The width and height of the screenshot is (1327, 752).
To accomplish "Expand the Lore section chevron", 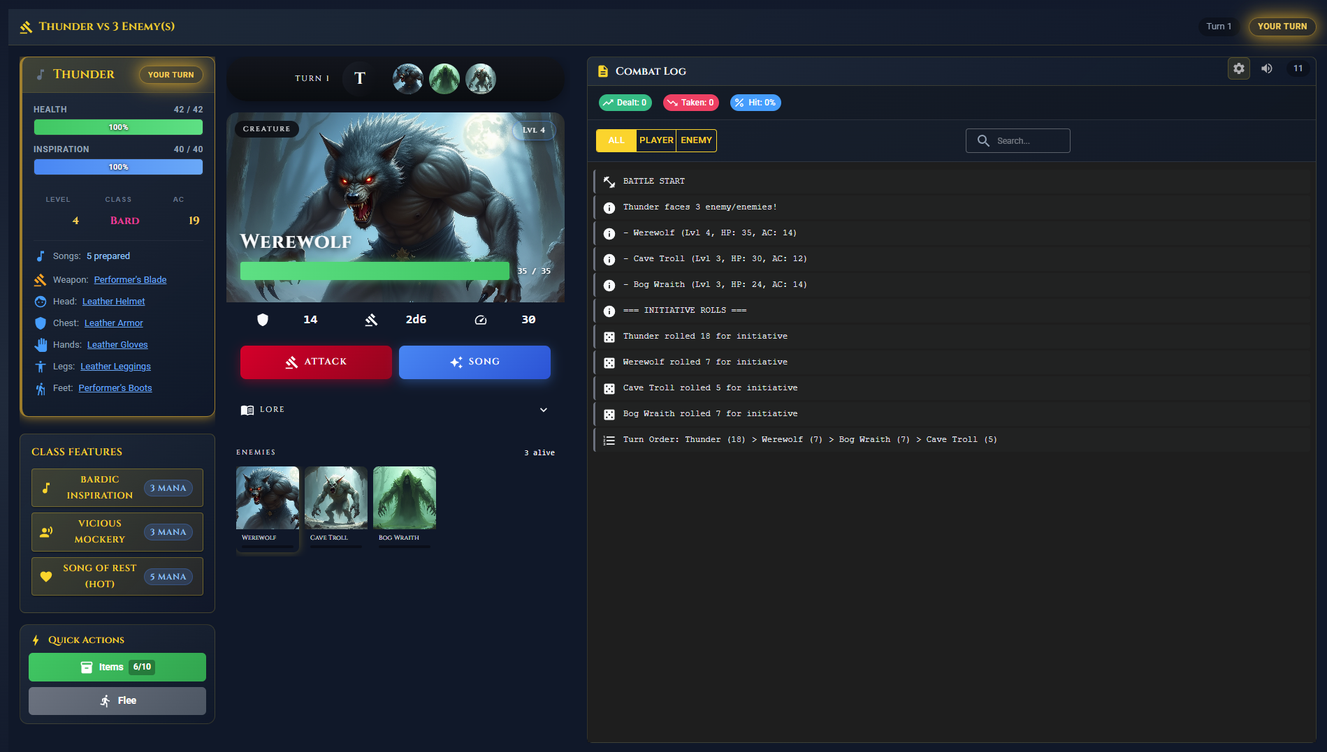I will pyautogui.click(x=544, y=410).
